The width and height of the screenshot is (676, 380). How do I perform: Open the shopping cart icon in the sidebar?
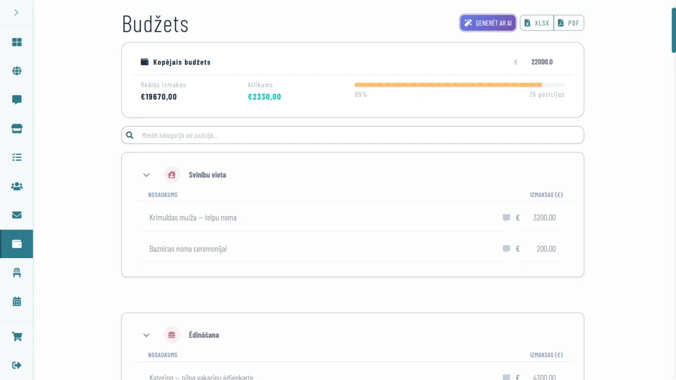pos(17,337)
